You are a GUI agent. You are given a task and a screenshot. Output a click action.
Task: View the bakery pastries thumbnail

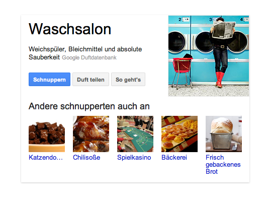[180, 134]
